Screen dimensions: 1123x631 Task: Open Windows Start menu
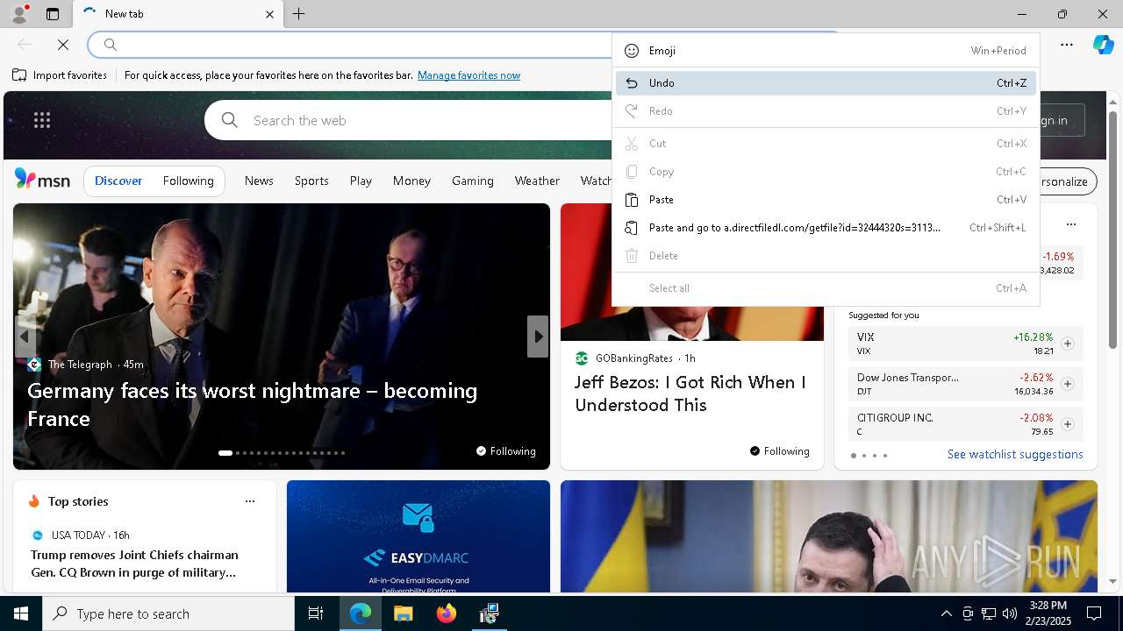(x=21, y=613)
